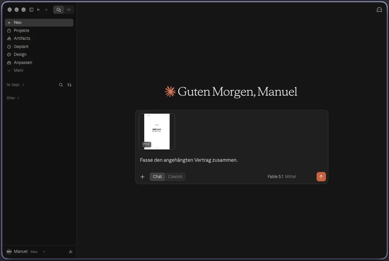Toggle the sidebar panel icon
Image resolution: width=389 pixels, height=261 pixels.
[x=31, y=10]
